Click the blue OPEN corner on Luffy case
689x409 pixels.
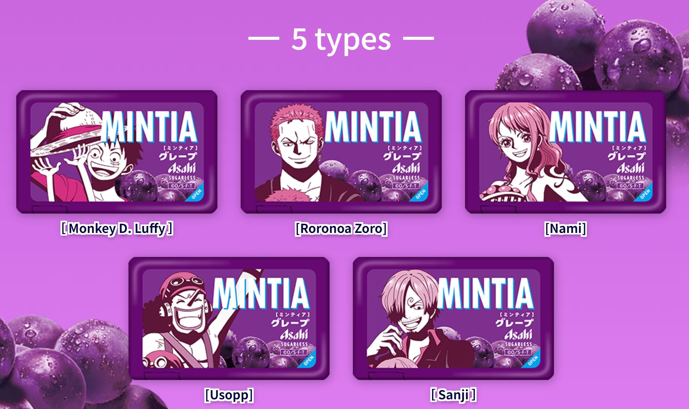click(197, 194)
